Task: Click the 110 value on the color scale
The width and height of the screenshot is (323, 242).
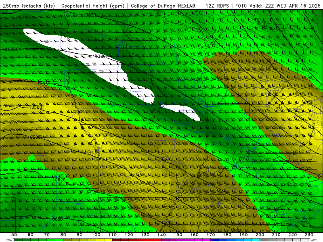Action: click(x=112, y=235)
